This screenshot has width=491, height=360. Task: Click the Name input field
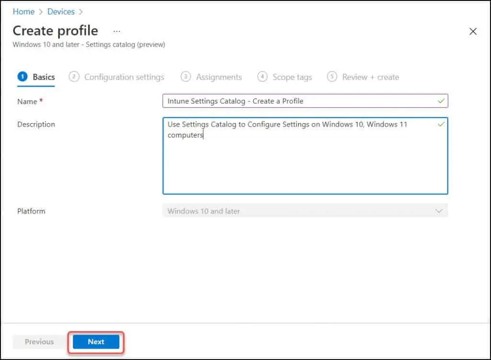click(305, 101)
